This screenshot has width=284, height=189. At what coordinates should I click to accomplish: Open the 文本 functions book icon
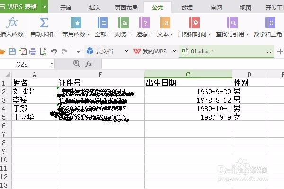(x=165, y=23)
